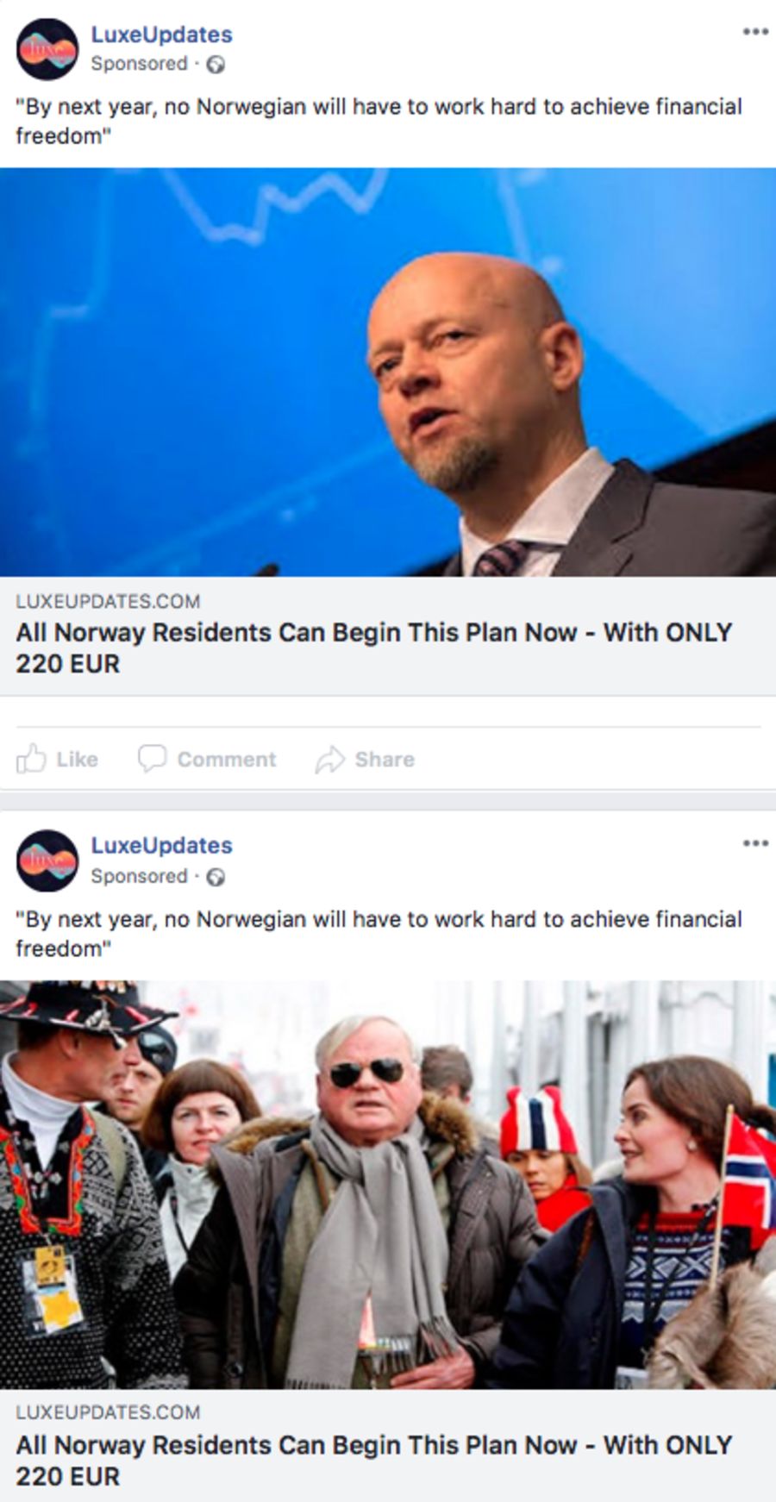This screenshot has width=776, height=1502.
Task: Open the three-dot options menu on second post
Action: pyautogui.click(x=755, y=843)
